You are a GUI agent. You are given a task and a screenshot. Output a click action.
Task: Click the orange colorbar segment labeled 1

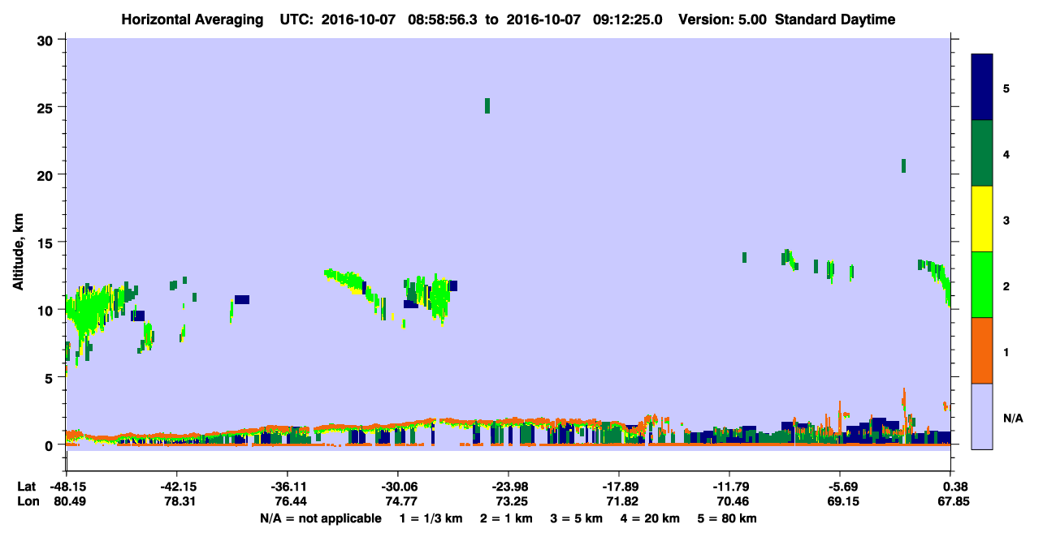pos(982,350)
